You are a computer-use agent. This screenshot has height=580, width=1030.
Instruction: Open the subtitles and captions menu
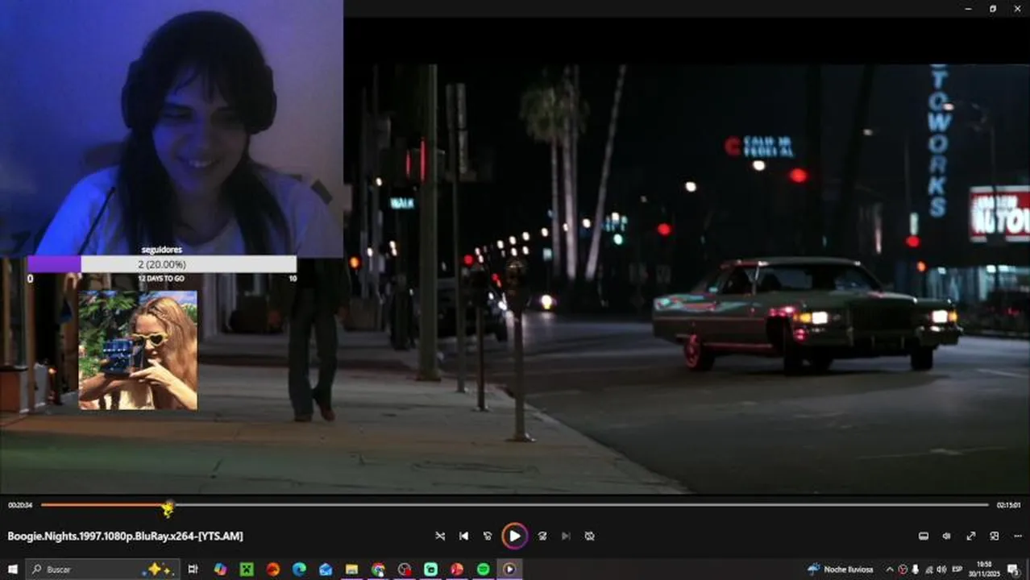924,536
